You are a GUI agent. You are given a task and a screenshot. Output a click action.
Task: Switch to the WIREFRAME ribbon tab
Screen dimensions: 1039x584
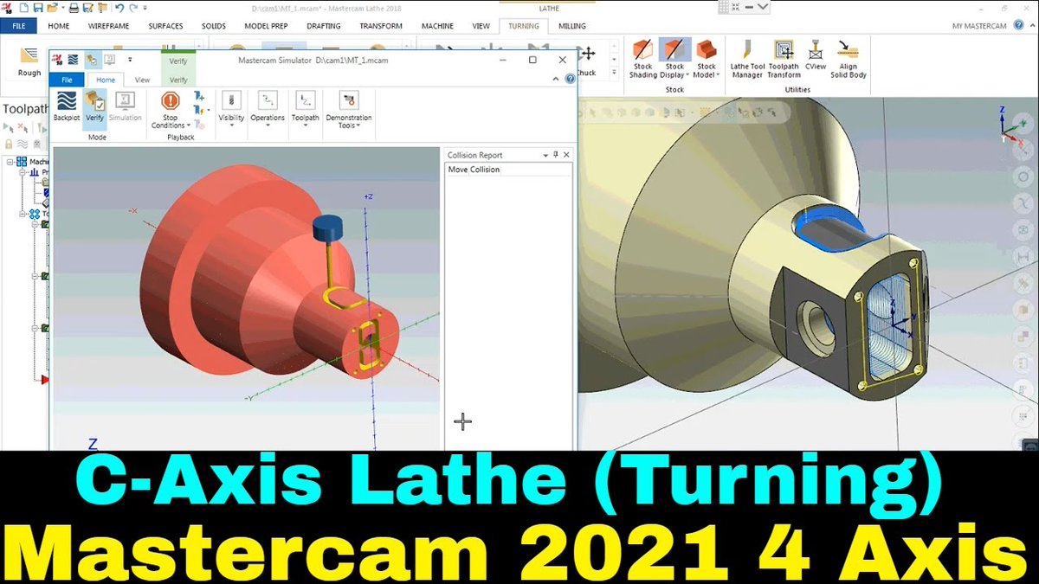pyautogui.click(x=109, y=26)
